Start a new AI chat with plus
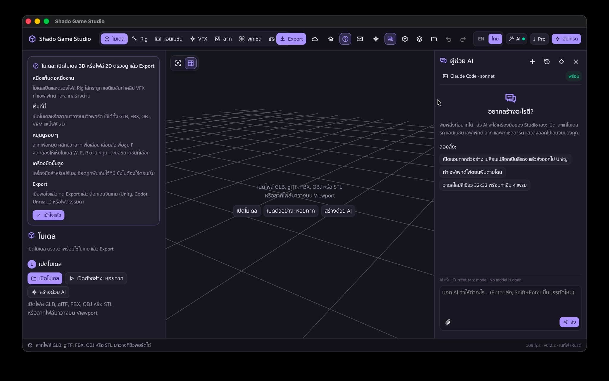609x381 pixels. [x=532, y=62]
